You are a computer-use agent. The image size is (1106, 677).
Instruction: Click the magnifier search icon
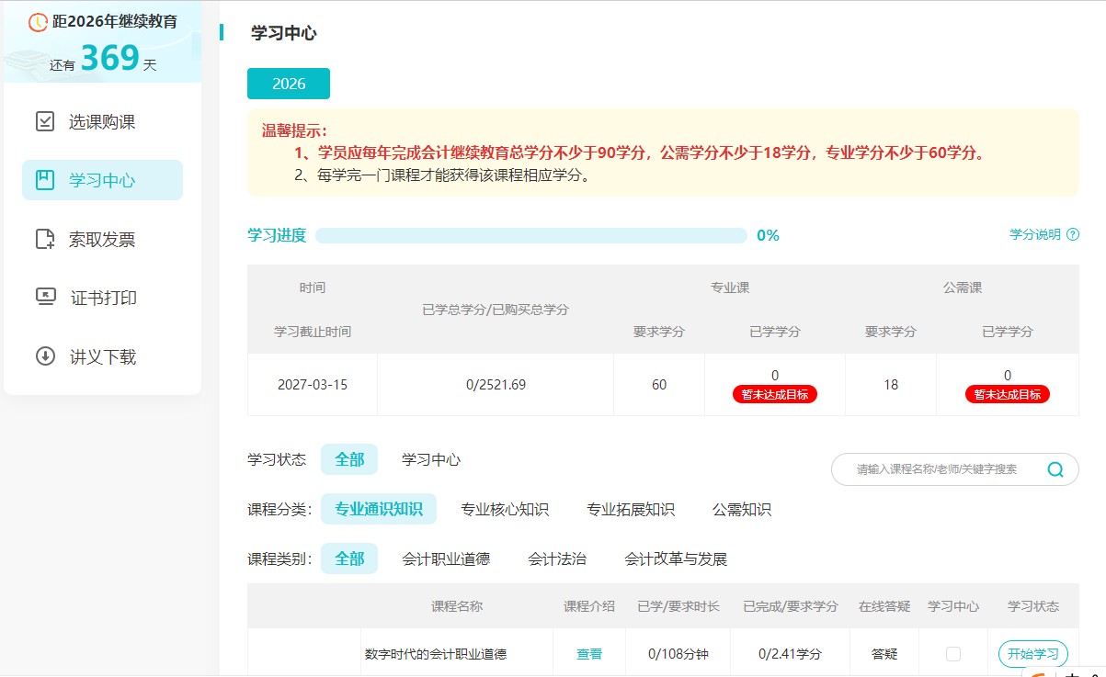point(1055,469)
